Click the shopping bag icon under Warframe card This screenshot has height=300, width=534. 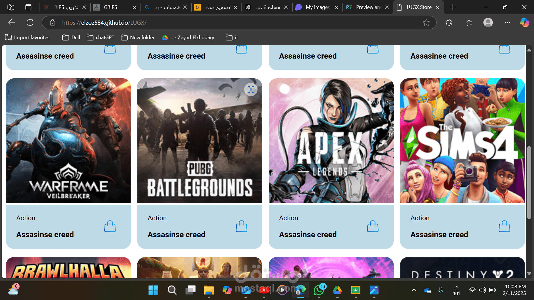click(110, 226)
